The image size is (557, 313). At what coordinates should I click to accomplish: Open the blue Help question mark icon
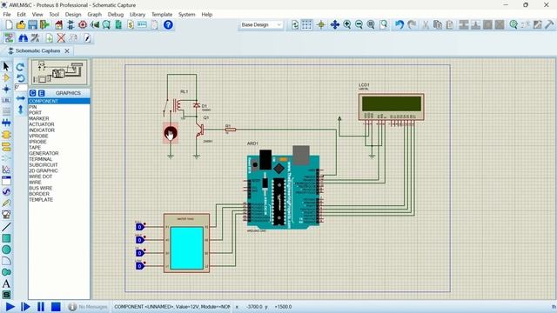point(168,25)
